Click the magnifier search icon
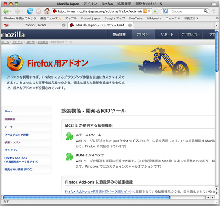Image resolution: width=220 pixels, height=206 pixels. point(205,11)
